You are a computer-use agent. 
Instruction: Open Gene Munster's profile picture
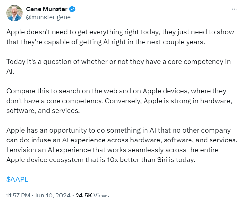(14, 13)
